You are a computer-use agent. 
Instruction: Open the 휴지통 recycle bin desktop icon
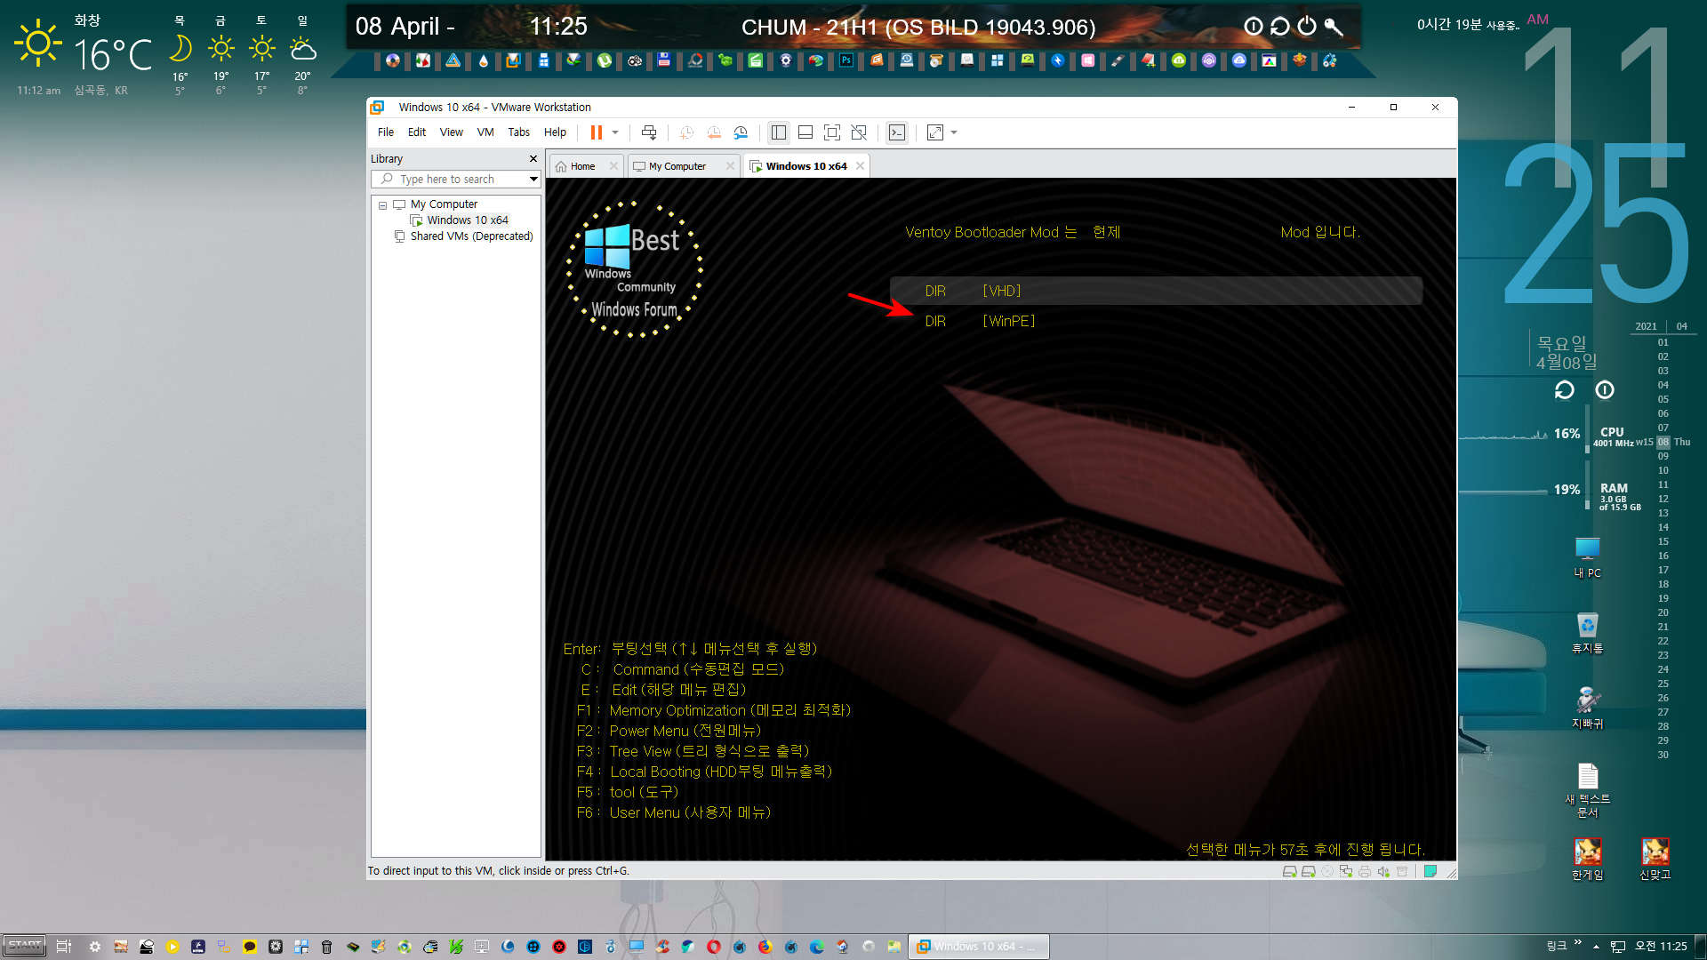point(1587,633)
